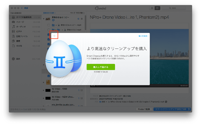
Task: Switch to list view icon
Action: pos(157,8)
